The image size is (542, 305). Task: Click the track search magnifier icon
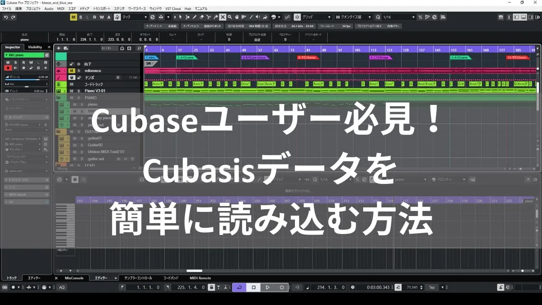(139, 48)
